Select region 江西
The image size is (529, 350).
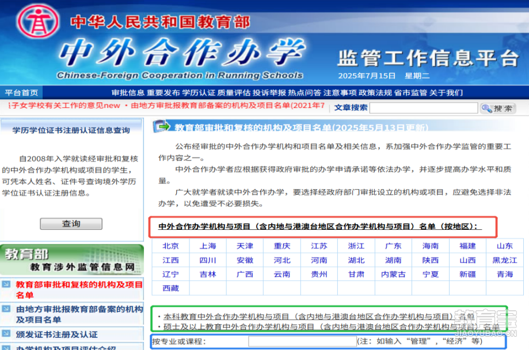(x=171, y=260)
